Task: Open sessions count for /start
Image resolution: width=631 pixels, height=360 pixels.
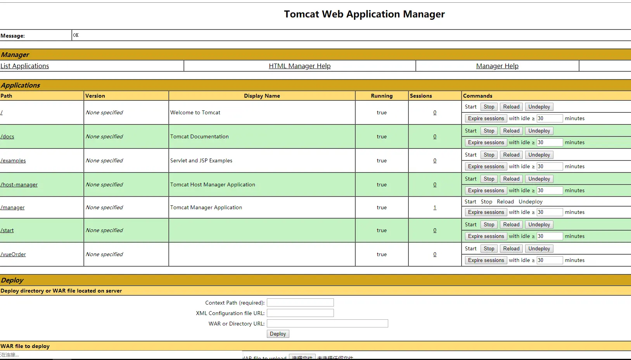Action: click(435, 231)
